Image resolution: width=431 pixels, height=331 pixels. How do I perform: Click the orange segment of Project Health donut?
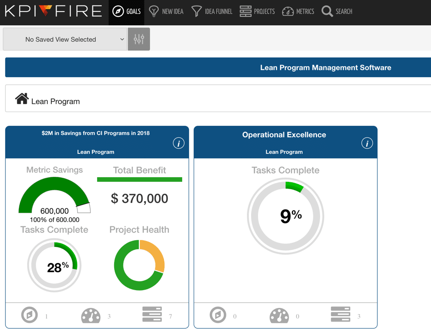[x=157, y=254]
